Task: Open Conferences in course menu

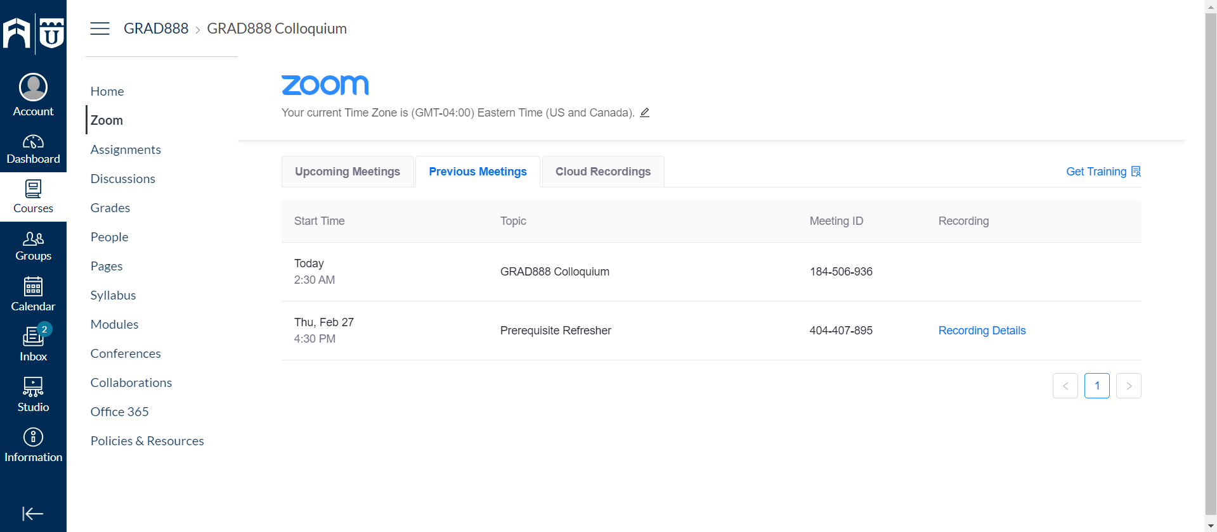Action: pyautogui.click(x=126, y=353)
